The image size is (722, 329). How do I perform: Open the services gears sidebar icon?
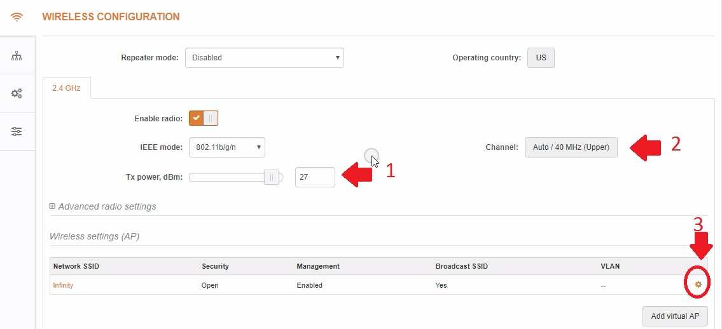click(17, 94)
